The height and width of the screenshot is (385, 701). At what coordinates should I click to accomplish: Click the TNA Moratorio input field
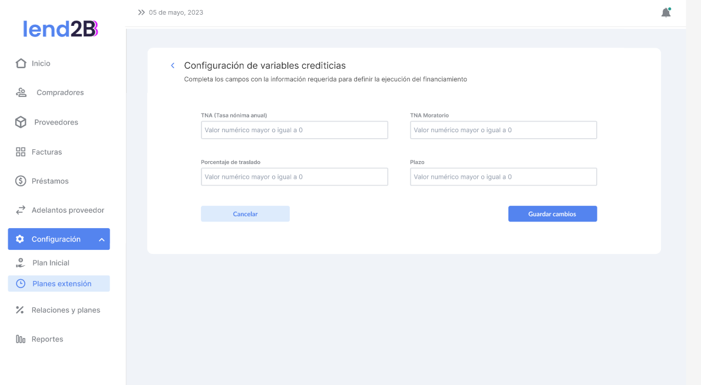pos(503,130)
